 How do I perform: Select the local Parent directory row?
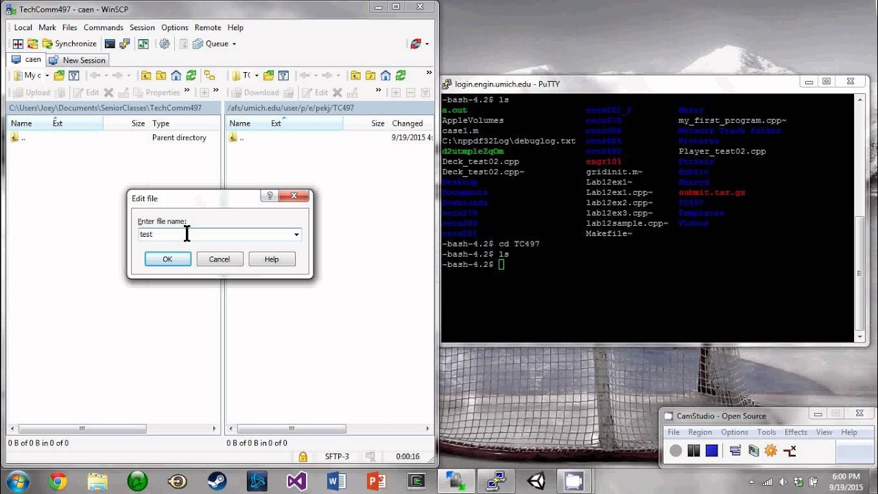click(x=113, y=137)
